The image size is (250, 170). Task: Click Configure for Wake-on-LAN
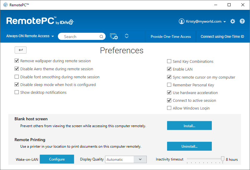pos(57,159)
